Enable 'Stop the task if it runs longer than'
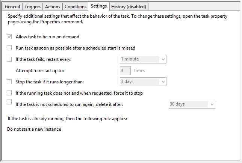 pos(9,81)
